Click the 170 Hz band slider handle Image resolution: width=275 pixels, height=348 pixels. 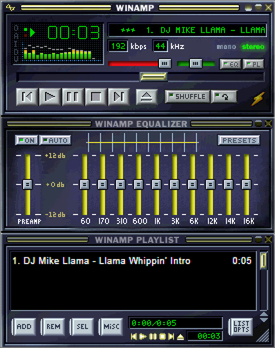point(102,184)
